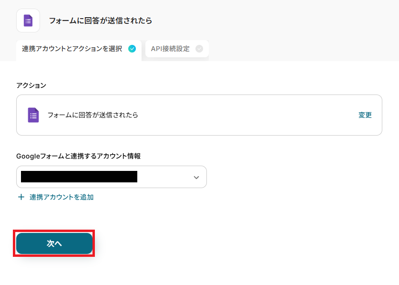Click the アクション section label

point(31,85)
